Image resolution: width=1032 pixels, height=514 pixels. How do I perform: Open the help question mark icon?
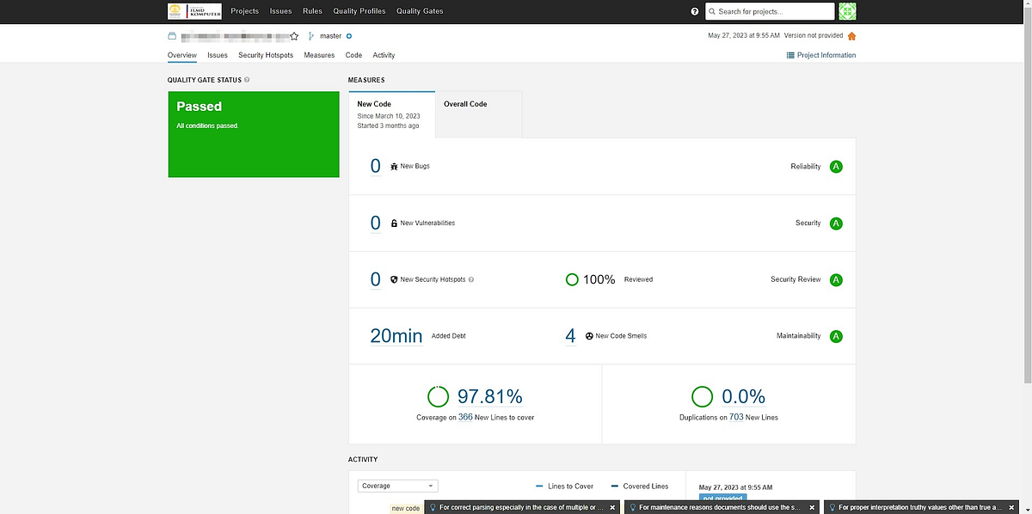[x=694, y=11]
